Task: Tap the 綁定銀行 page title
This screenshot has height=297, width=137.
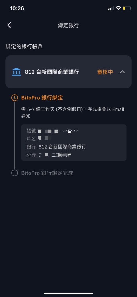Action: 68,26
